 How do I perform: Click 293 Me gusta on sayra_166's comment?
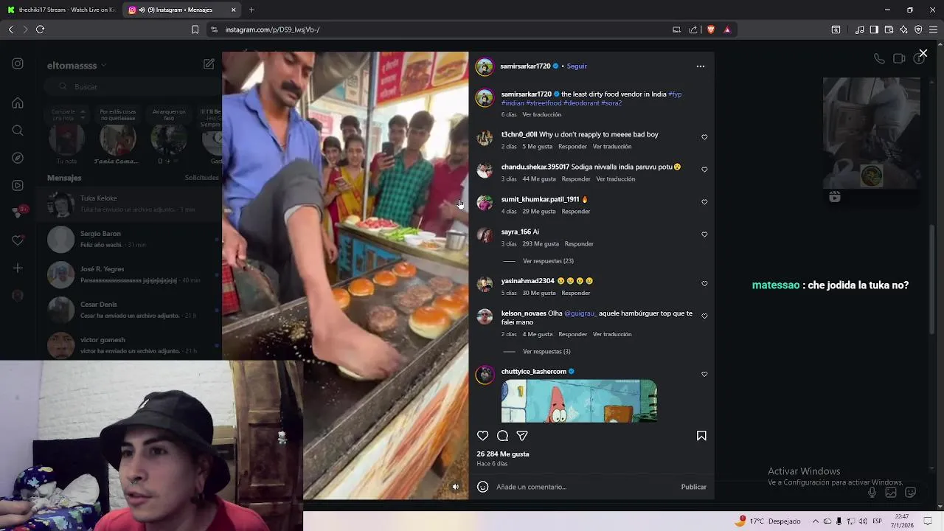point(541,244)
